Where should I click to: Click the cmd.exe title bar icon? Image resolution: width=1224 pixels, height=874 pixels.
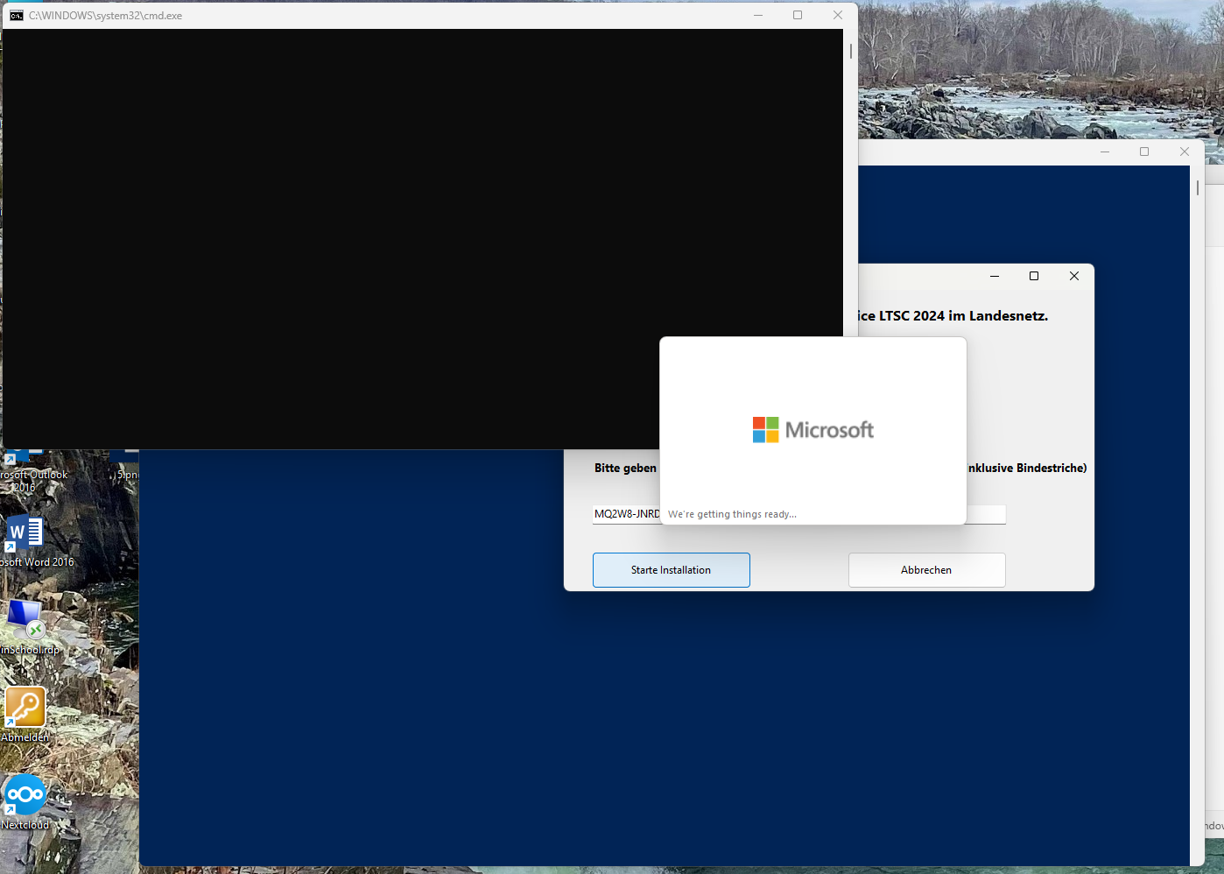tap(16, 16)
